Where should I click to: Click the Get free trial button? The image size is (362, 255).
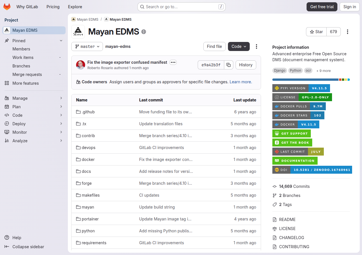322,7
